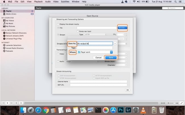This screenshot has width=185, height=115.
Task: Open Finder from the Dock
Action: click(x=23, y=110)
